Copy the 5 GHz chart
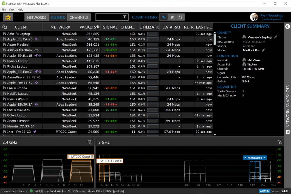Screen dimensions: 291x194 [x=280, y=142]
